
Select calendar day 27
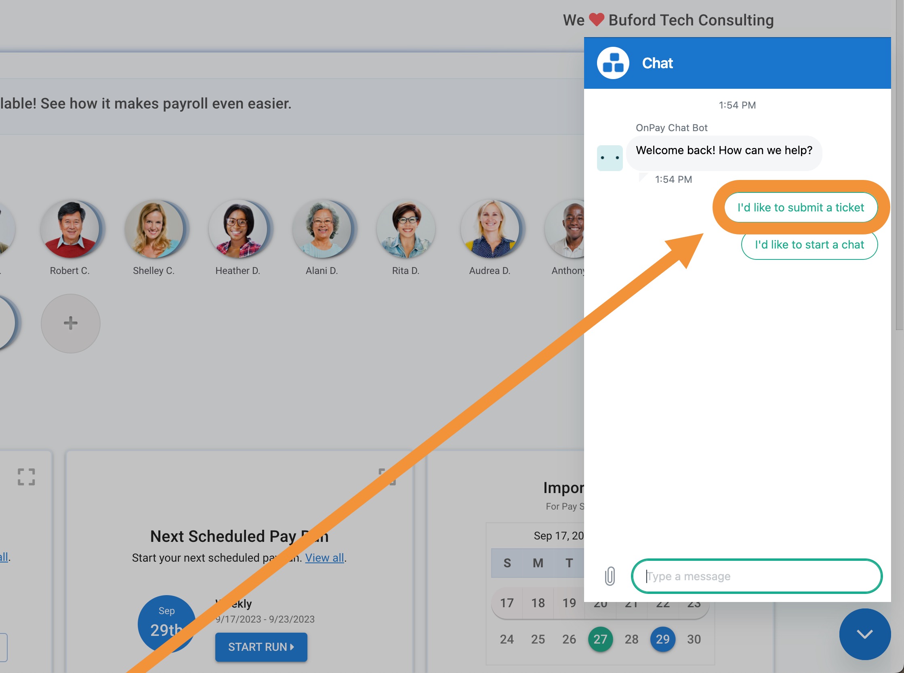pyautogui.click(x=600, y=639)
